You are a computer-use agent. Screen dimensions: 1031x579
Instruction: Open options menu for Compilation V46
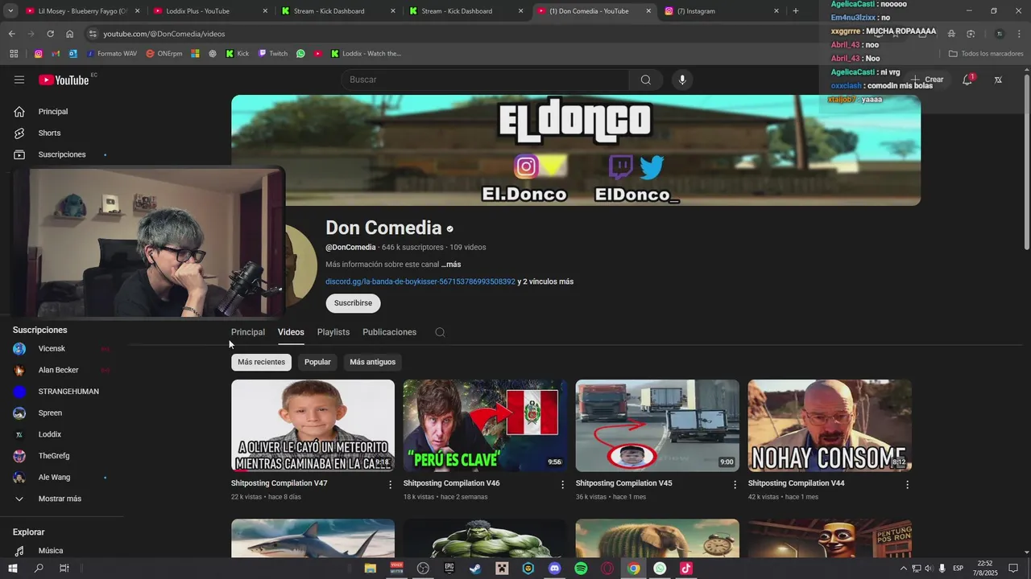click(x=563, y=485)
